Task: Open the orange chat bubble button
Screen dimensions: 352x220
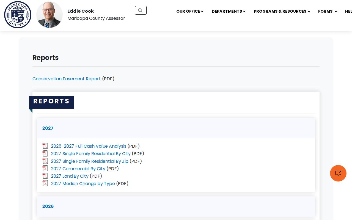Action: coord(338,173)
